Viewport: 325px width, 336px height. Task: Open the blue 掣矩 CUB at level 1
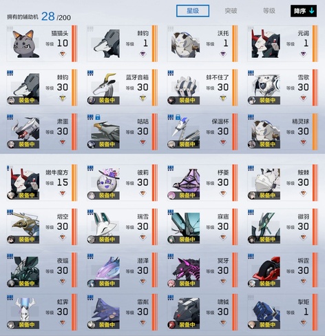coord(283,312)
